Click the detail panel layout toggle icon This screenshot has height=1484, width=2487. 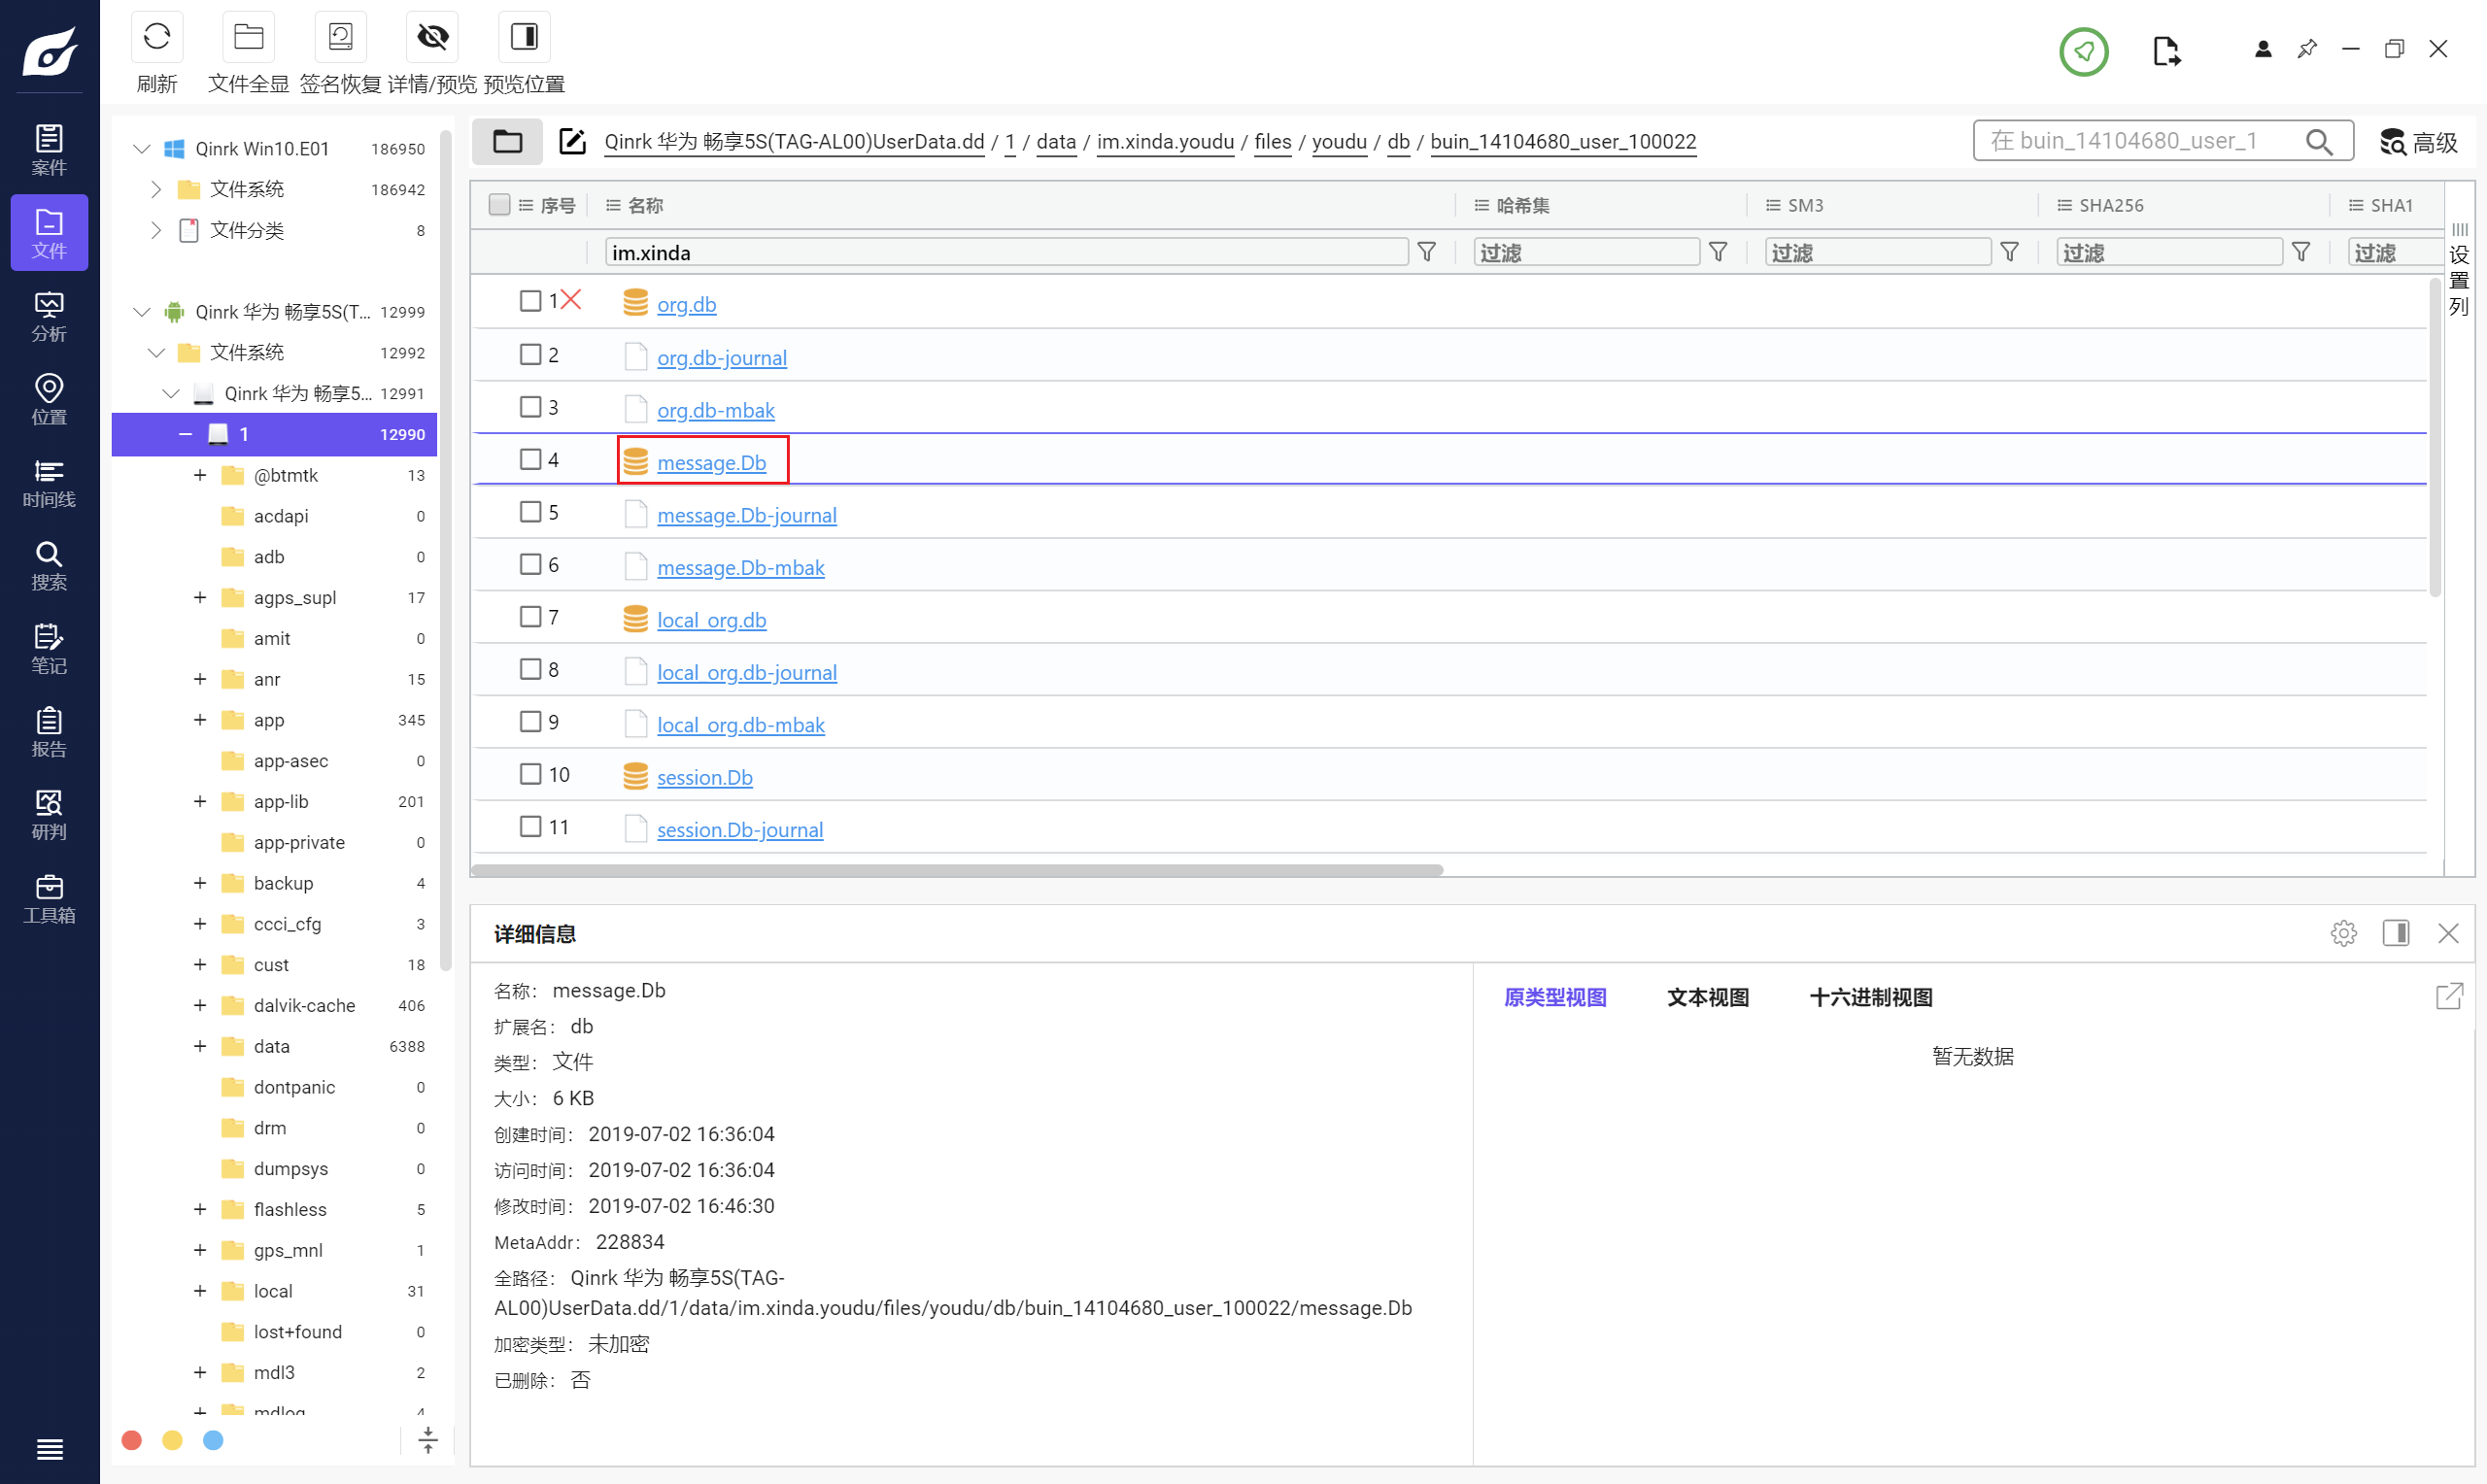tap(2395, 933)
